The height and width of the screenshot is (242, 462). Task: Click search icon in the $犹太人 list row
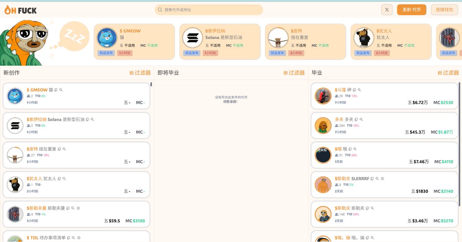[x=64, y=179]
